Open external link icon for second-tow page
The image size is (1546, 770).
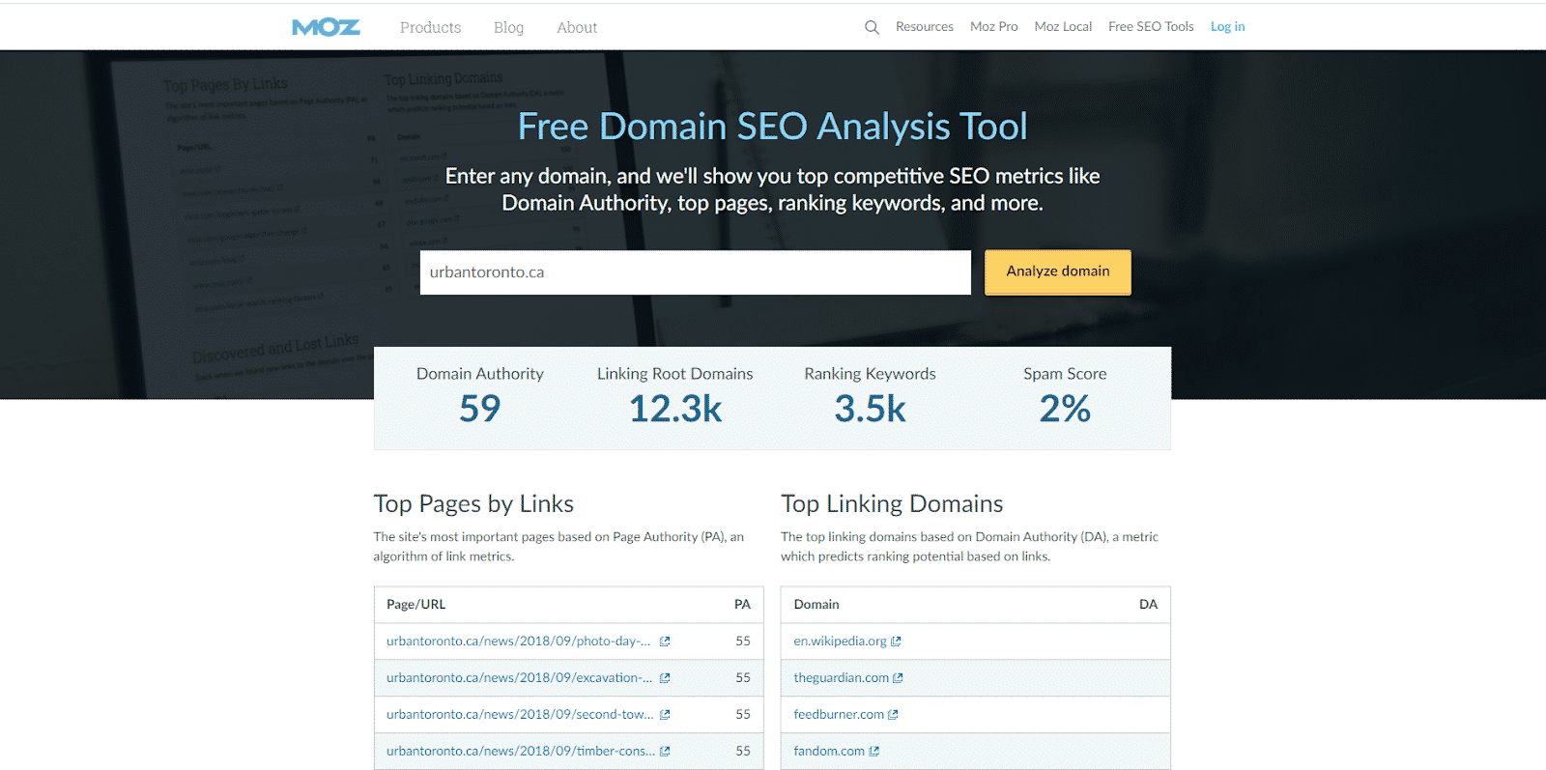tap(665, 715)
